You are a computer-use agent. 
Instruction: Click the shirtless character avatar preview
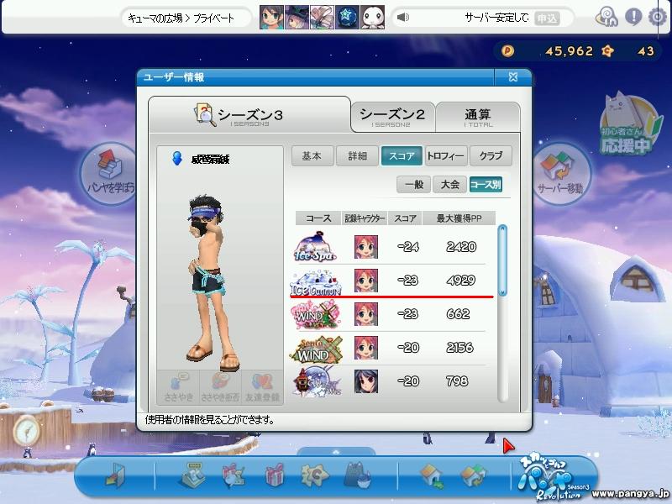click(212, 283)
